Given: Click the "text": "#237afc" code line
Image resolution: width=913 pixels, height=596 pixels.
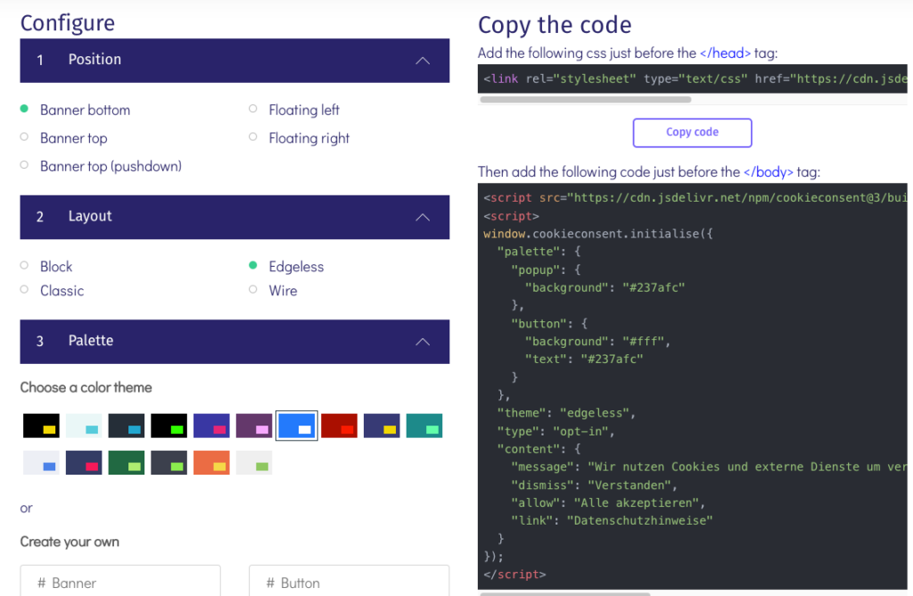Looking at the screenshot, I should coord(584,360).
